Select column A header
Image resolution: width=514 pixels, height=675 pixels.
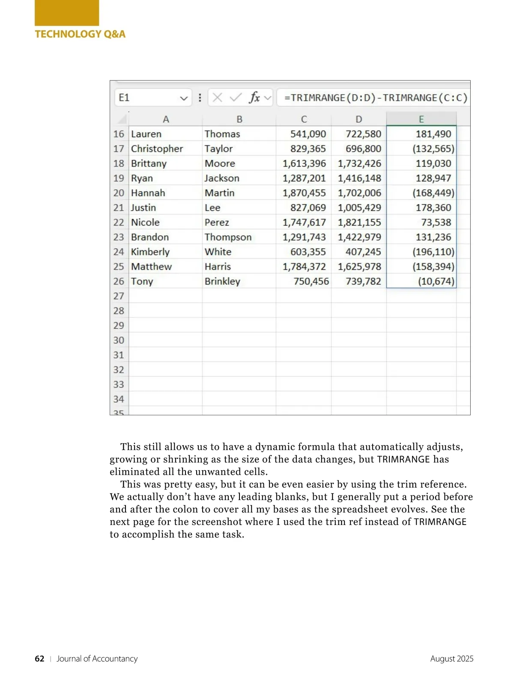166,119
